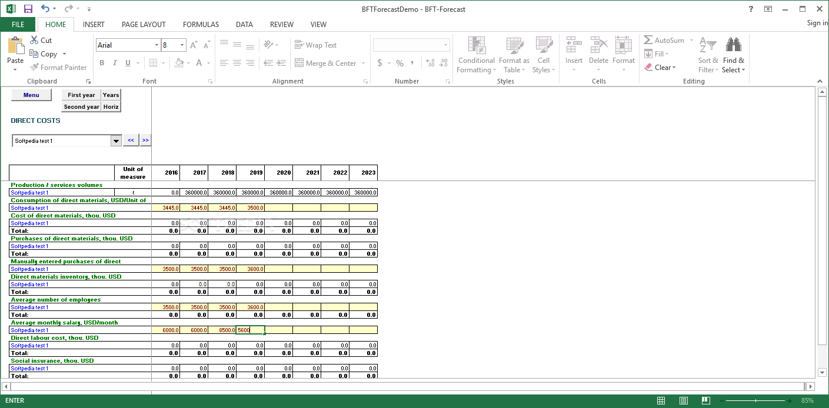Click Increase Indent icon

point(282,63)
